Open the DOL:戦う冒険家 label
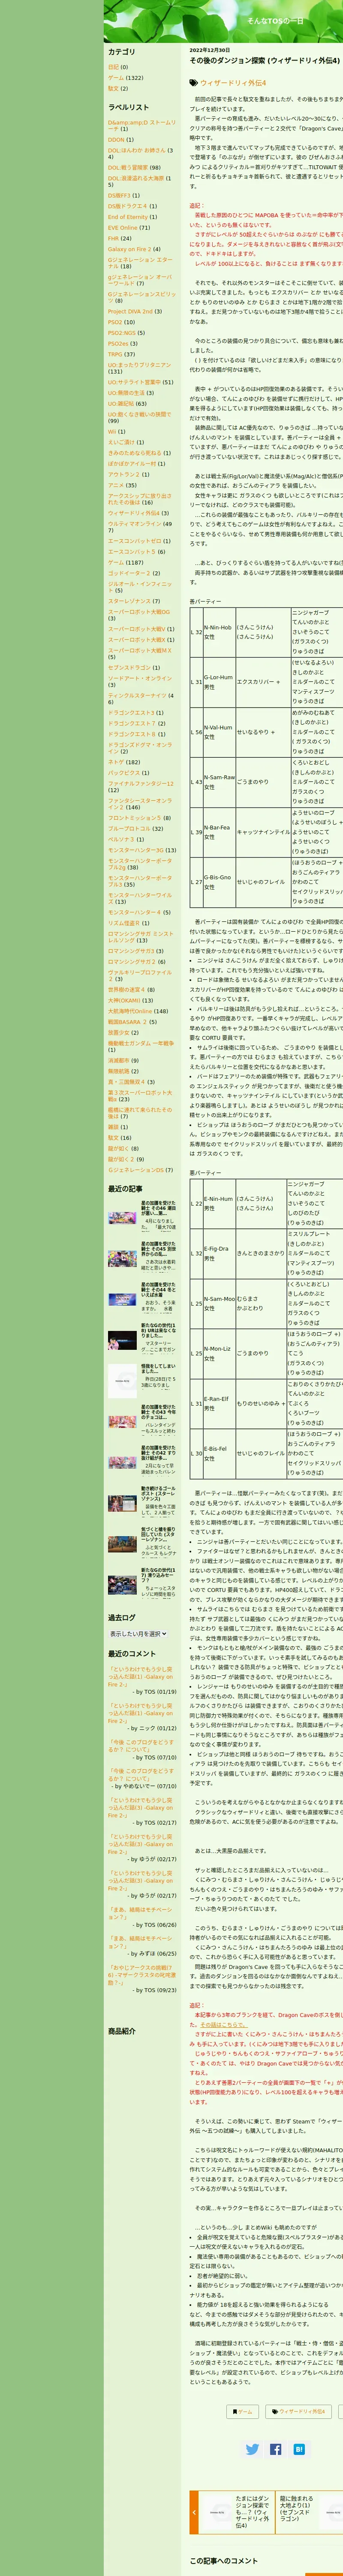 [128, 168]
